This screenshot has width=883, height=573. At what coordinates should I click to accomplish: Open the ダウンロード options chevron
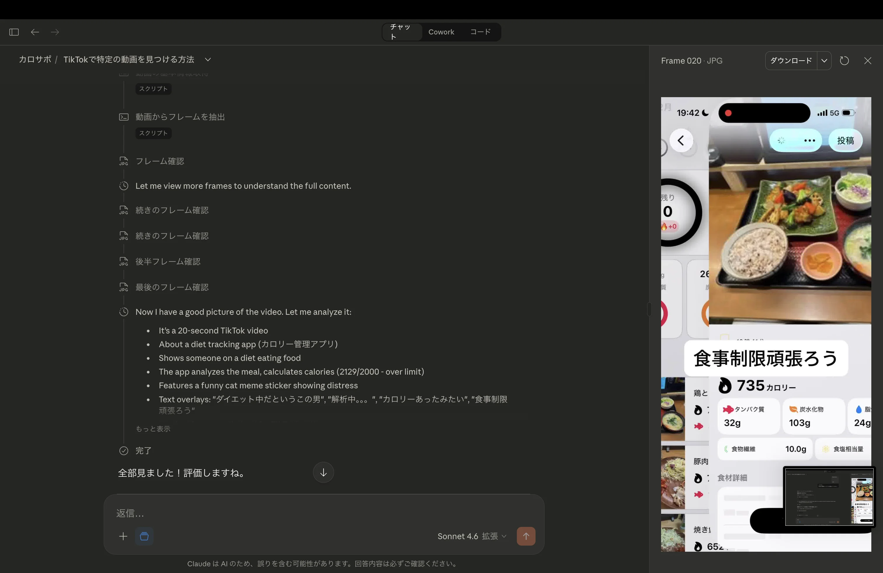click(825, 60)
